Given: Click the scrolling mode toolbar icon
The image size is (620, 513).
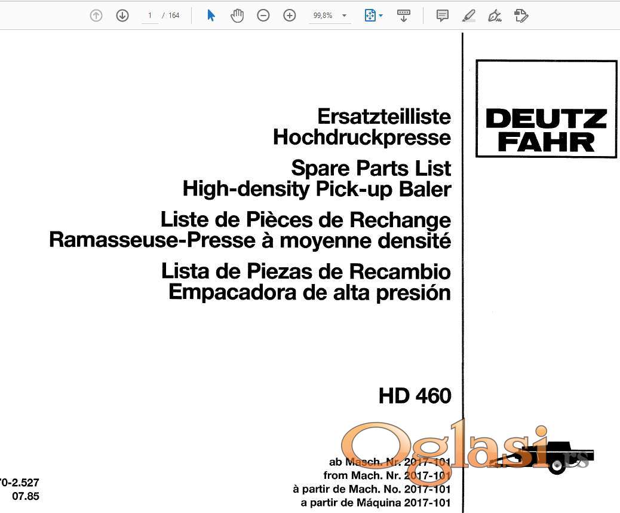Looking at the screenshot, I should pyautogui.click(x=404, y=16).
